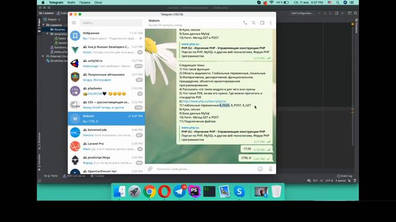
Task: Open the OpenCartForum Чат group
Action: pos(106,171)
